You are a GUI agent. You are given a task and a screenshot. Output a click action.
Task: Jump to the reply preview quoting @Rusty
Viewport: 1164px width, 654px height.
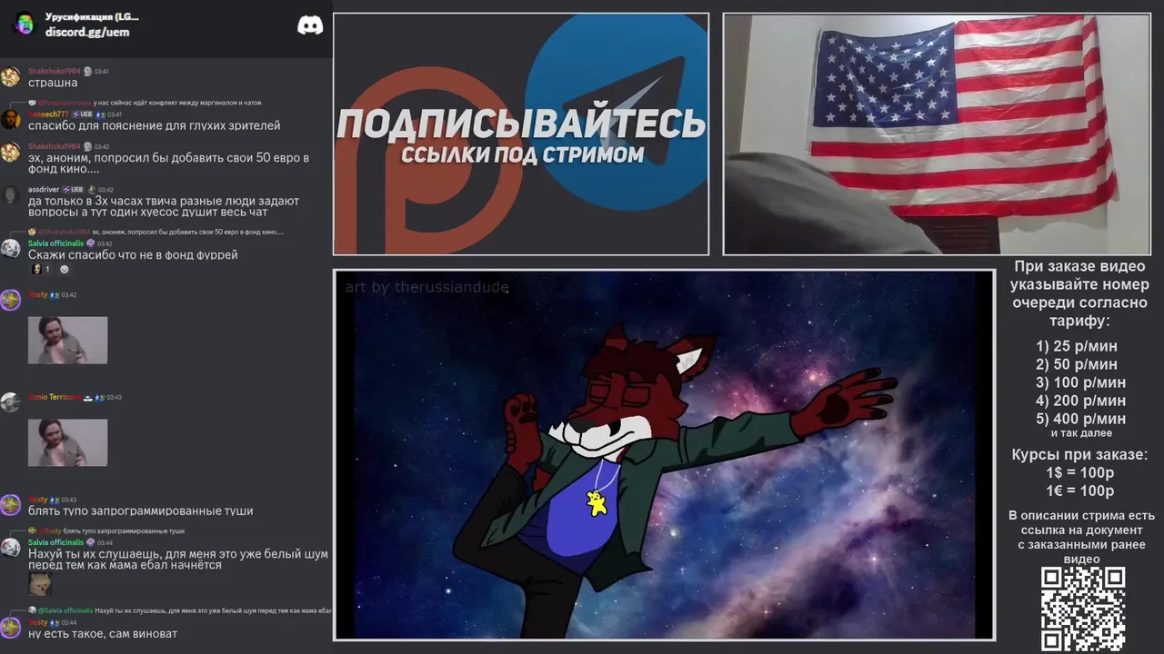(x=106, y=530)
